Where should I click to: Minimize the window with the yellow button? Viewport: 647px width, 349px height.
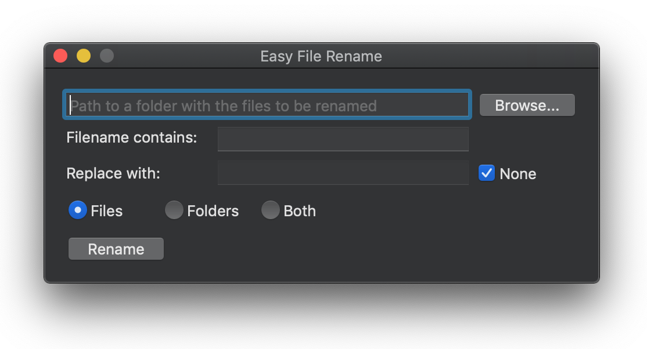click(x=84, y=56)
